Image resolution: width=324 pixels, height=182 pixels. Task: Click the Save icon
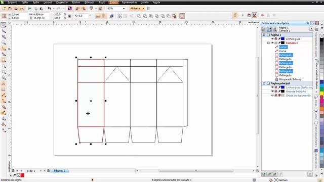point(16,9)
